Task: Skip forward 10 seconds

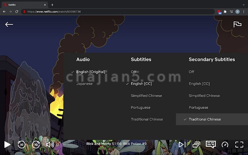Action: click(x=36, y=145)
